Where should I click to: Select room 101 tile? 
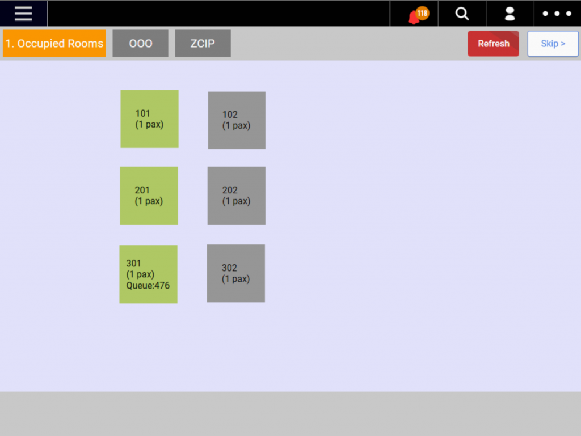point(149,119)
